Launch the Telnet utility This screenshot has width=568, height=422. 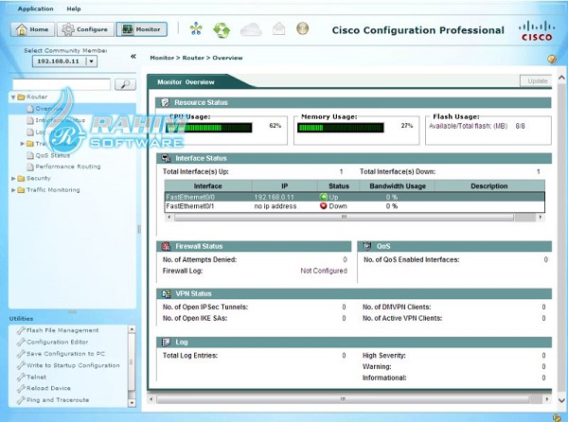point(36,377)
